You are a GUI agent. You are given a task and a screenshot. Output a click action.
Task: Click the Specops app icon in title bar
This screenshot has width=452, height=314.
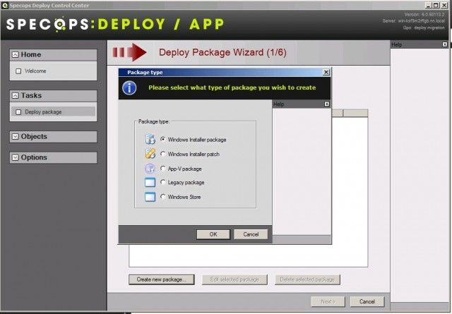5,5
